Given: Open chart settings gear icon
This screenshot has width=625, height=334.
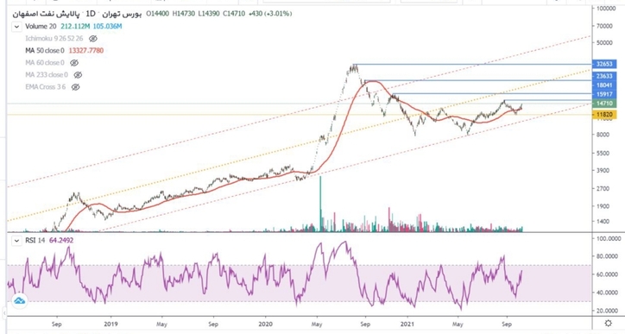Looking at the screenshot, I should pyautogui.click(x=609, y=324).
